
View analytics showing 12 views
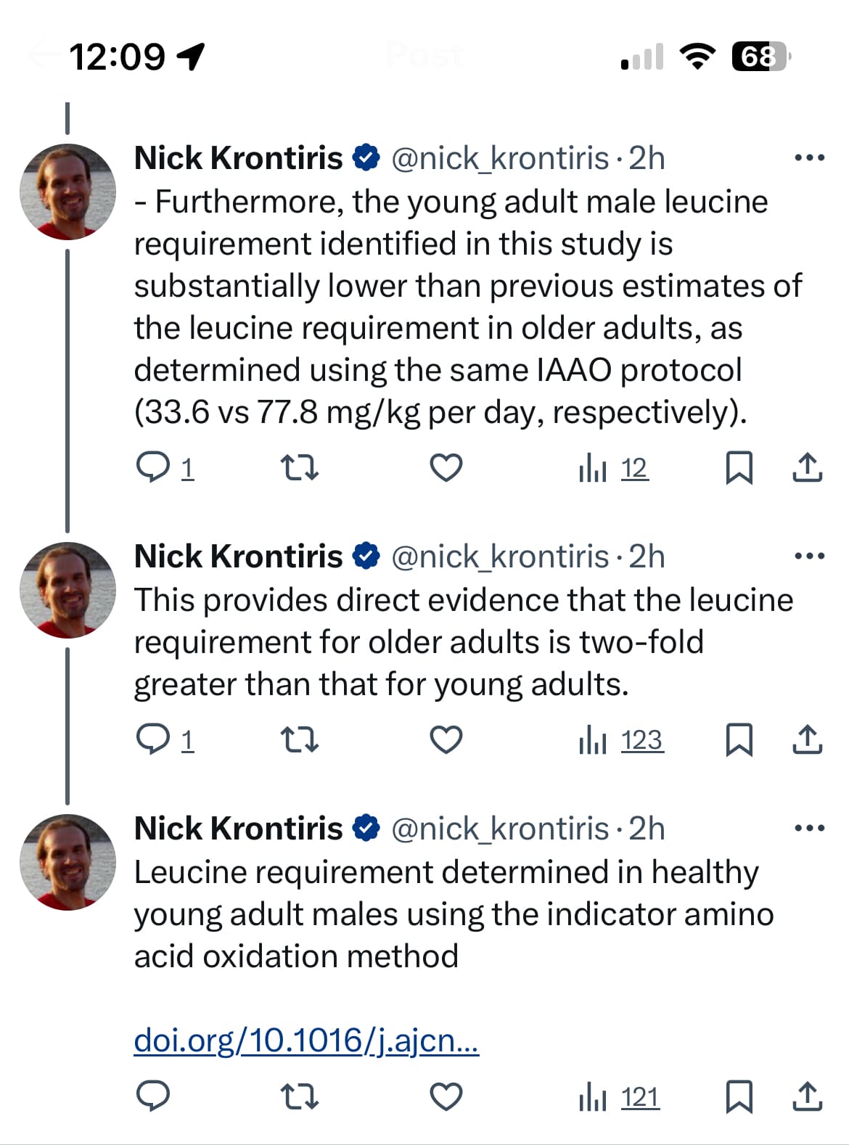click(613, 468)
